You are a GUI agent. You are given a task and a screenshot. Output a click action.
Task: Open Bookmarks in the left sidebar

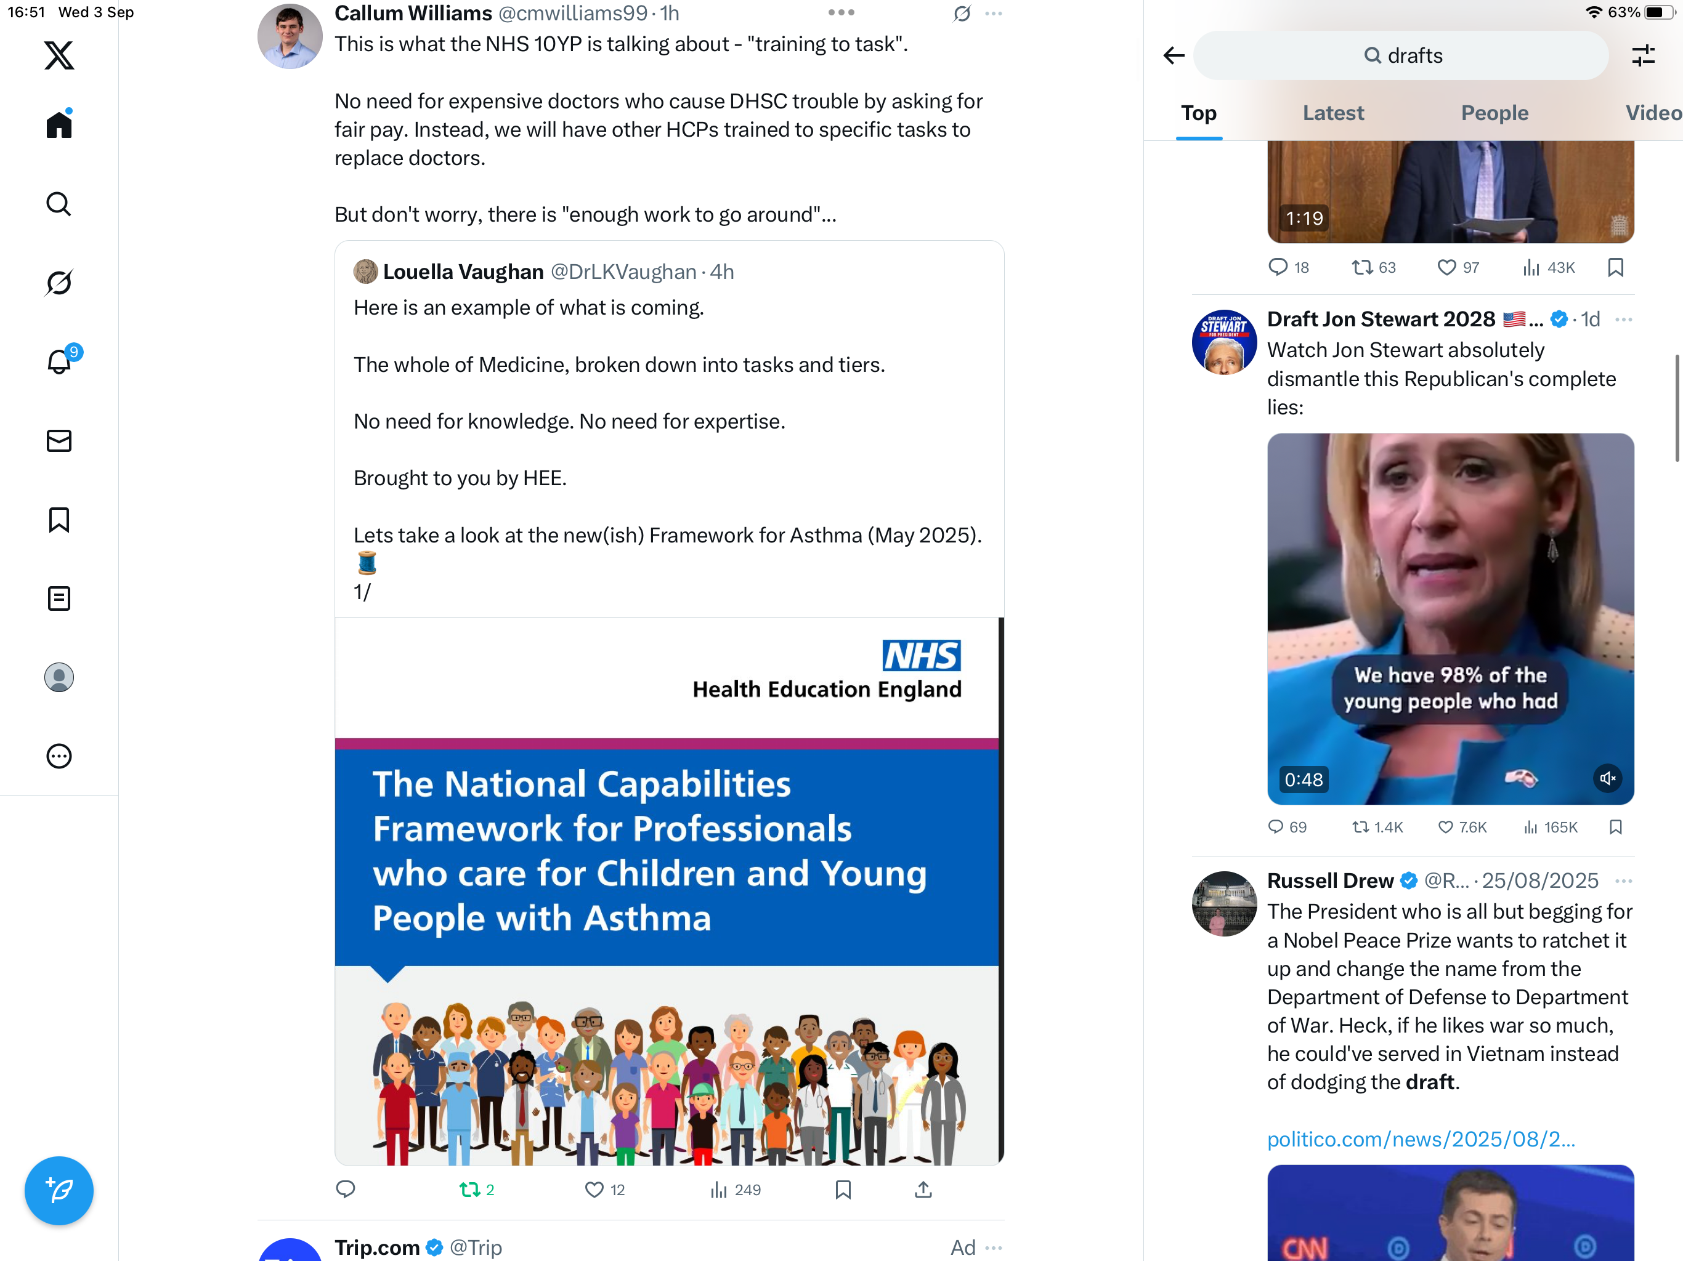[59, 520]
